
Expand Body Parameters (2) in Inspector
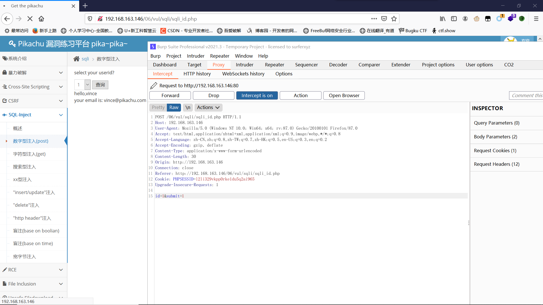click(x=506, y=137)
